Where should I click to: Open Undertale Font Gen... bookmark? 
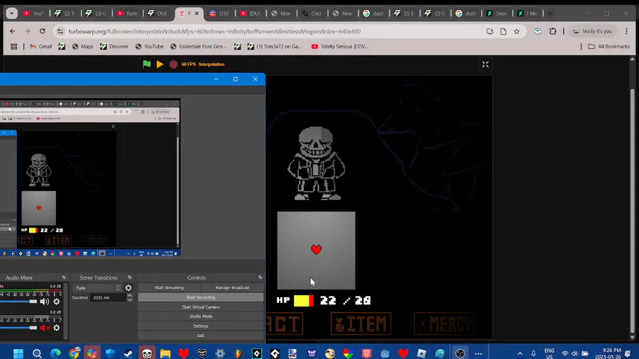click(198, 46)
